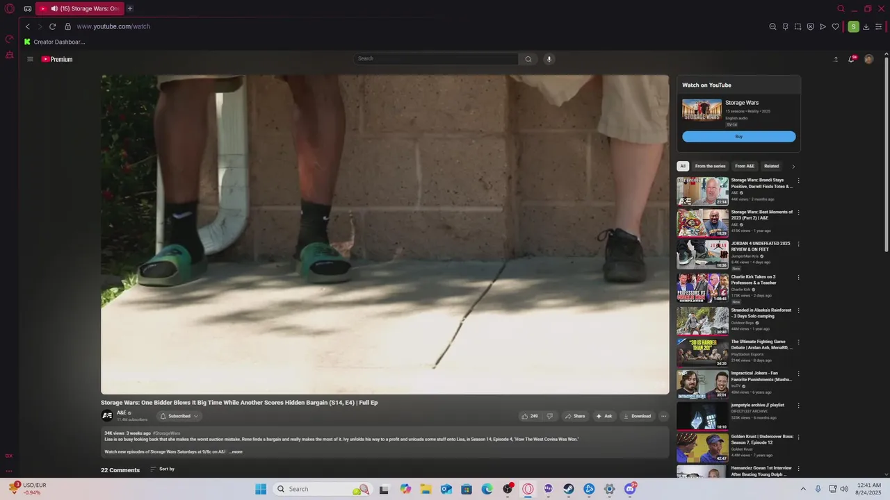Click the zoom out icon in address bar
Screen dimensions: 890x500
(x=772, y=26)
